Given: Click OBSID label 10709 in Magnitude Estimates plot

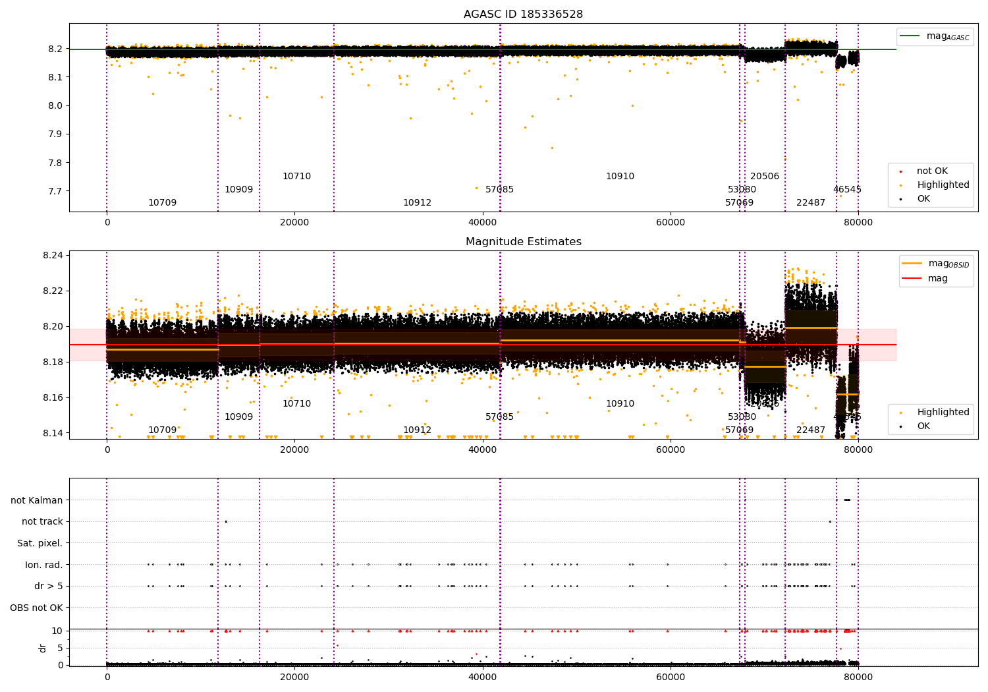Looking at the screenshot, I should click(x=162, y=430).
